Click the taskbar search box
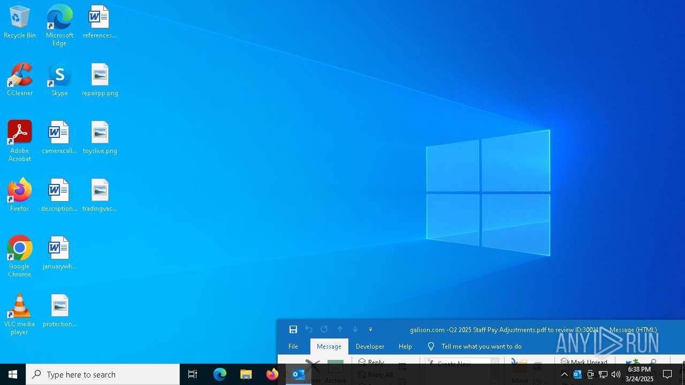The height and width of the screenshot is (385, 685). coord(103,374)
